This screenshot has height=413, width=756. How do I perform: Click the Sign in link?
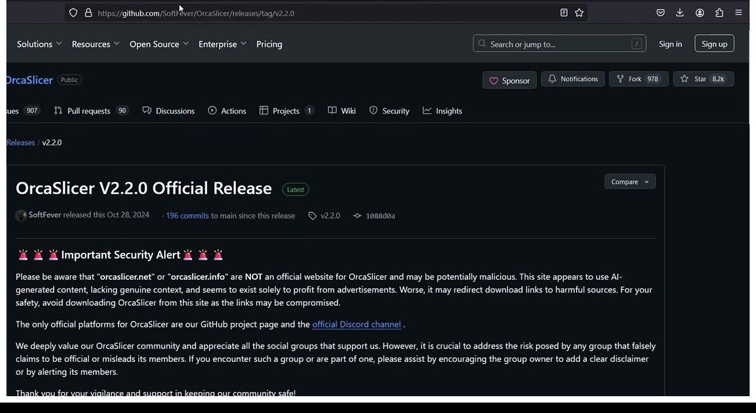(671, 44)
